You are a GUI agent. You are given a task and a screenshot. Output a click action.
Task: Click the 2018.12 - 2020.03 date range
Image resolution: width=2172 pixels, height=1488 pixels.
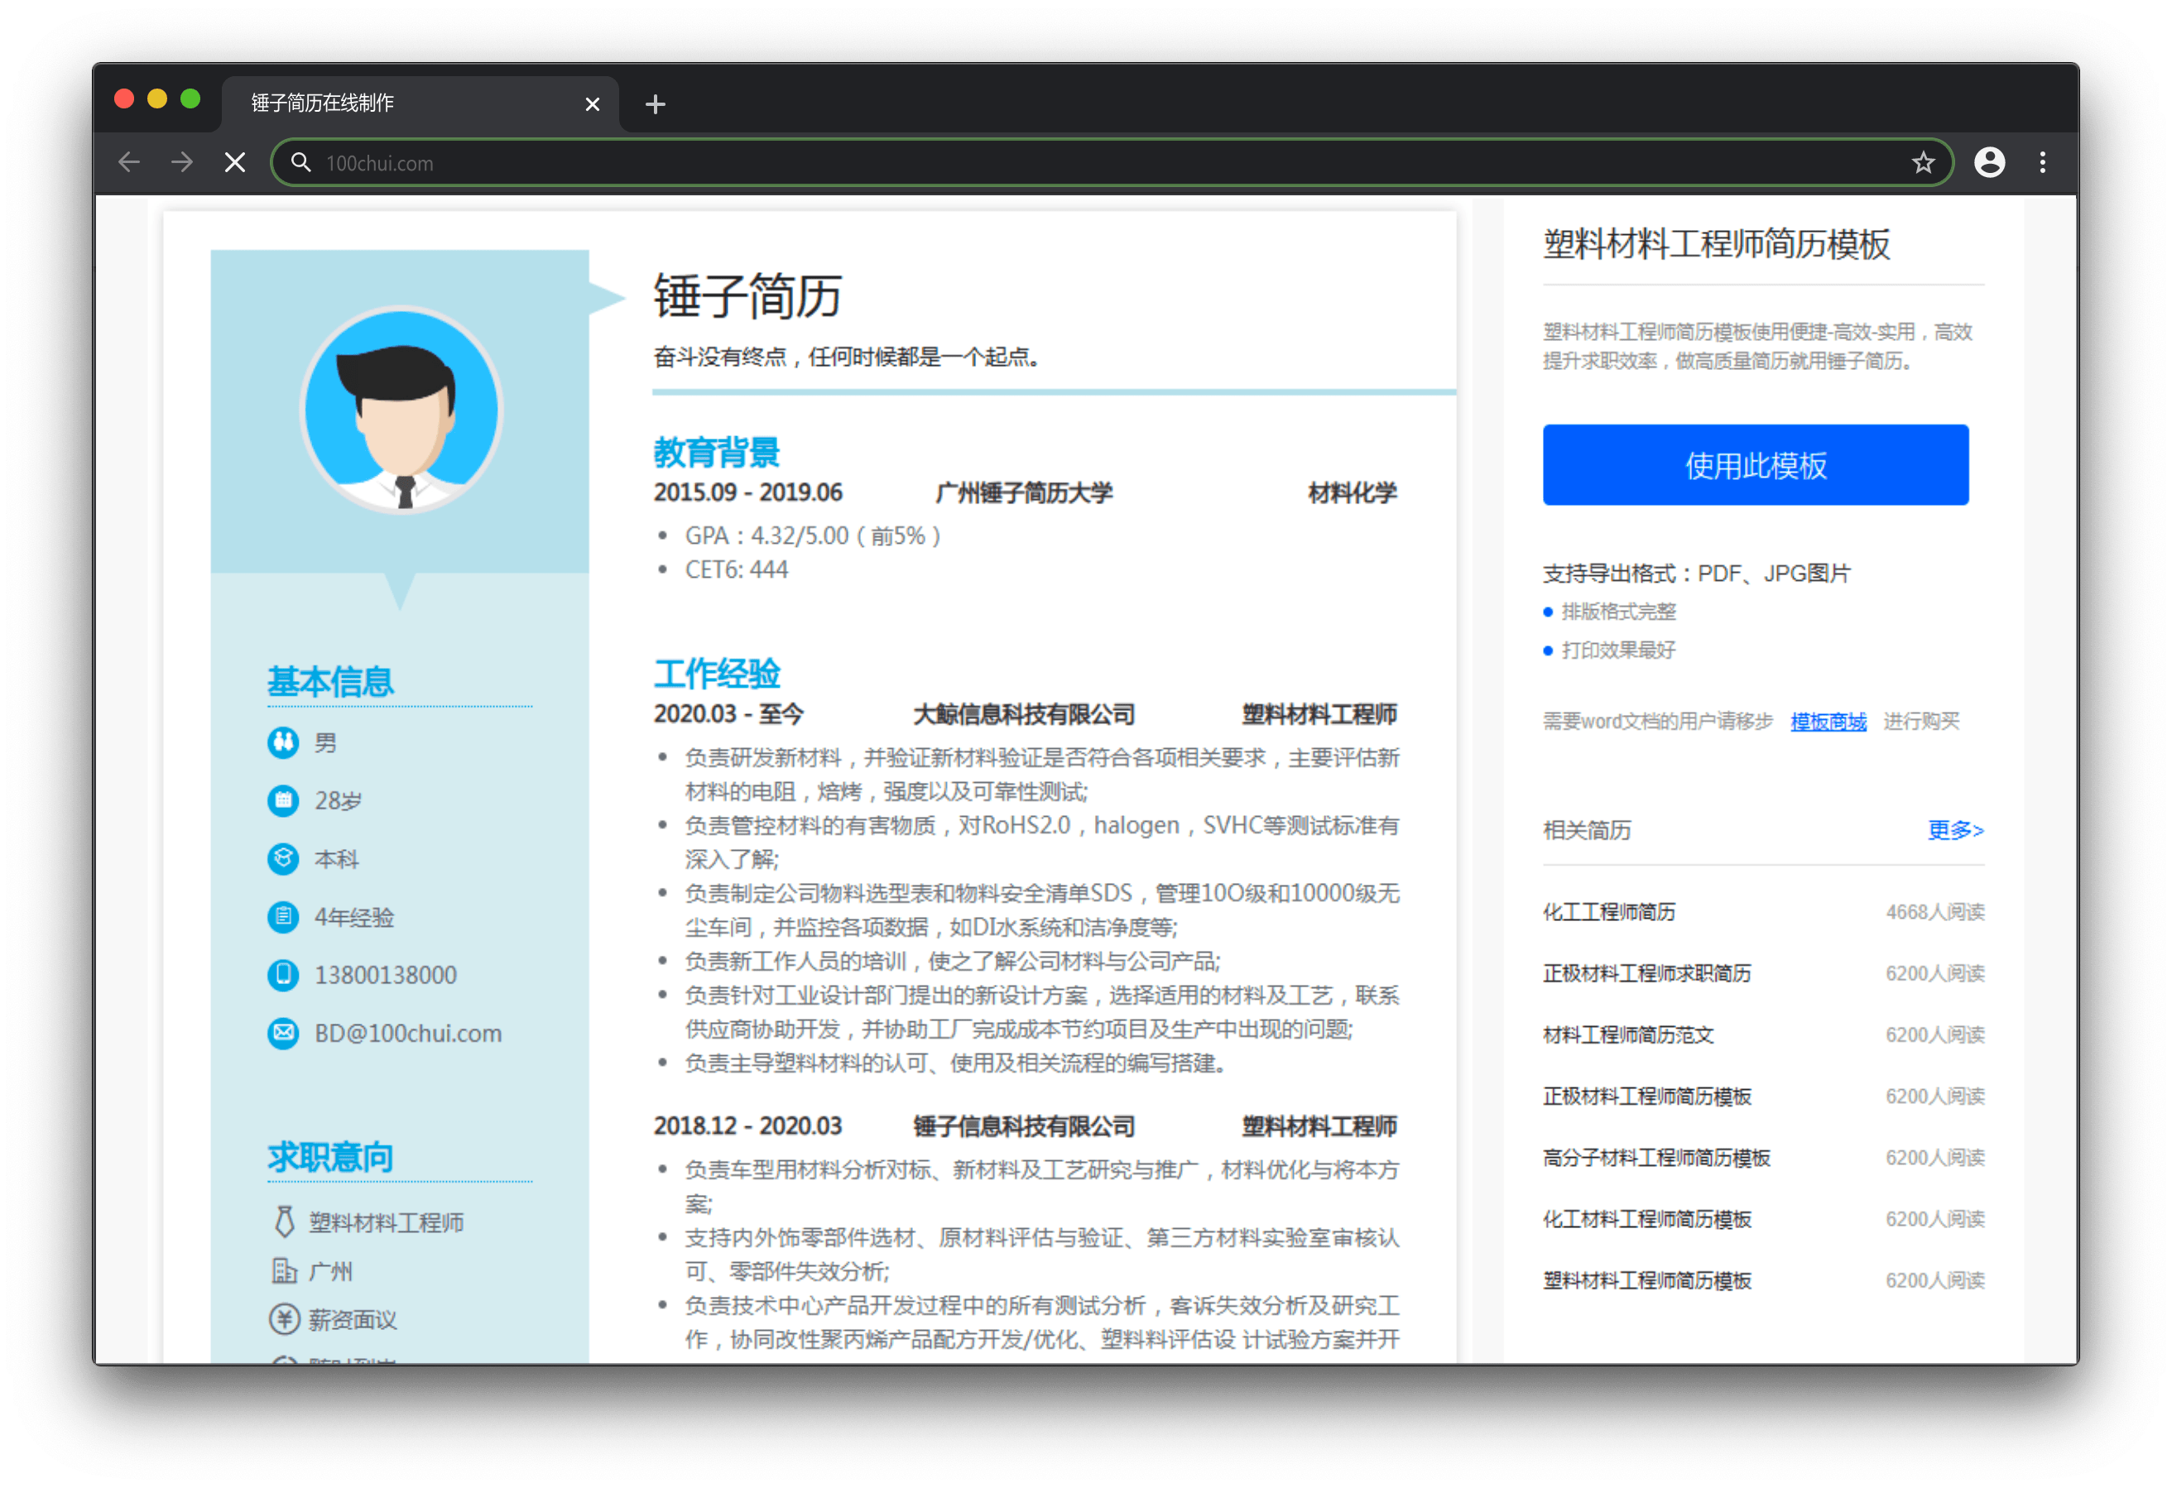747,1126
